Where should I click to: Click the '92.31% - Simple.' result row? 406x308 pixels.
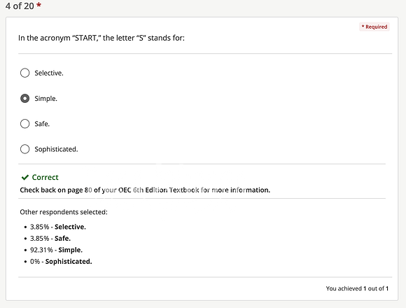(x=56, y=250)
